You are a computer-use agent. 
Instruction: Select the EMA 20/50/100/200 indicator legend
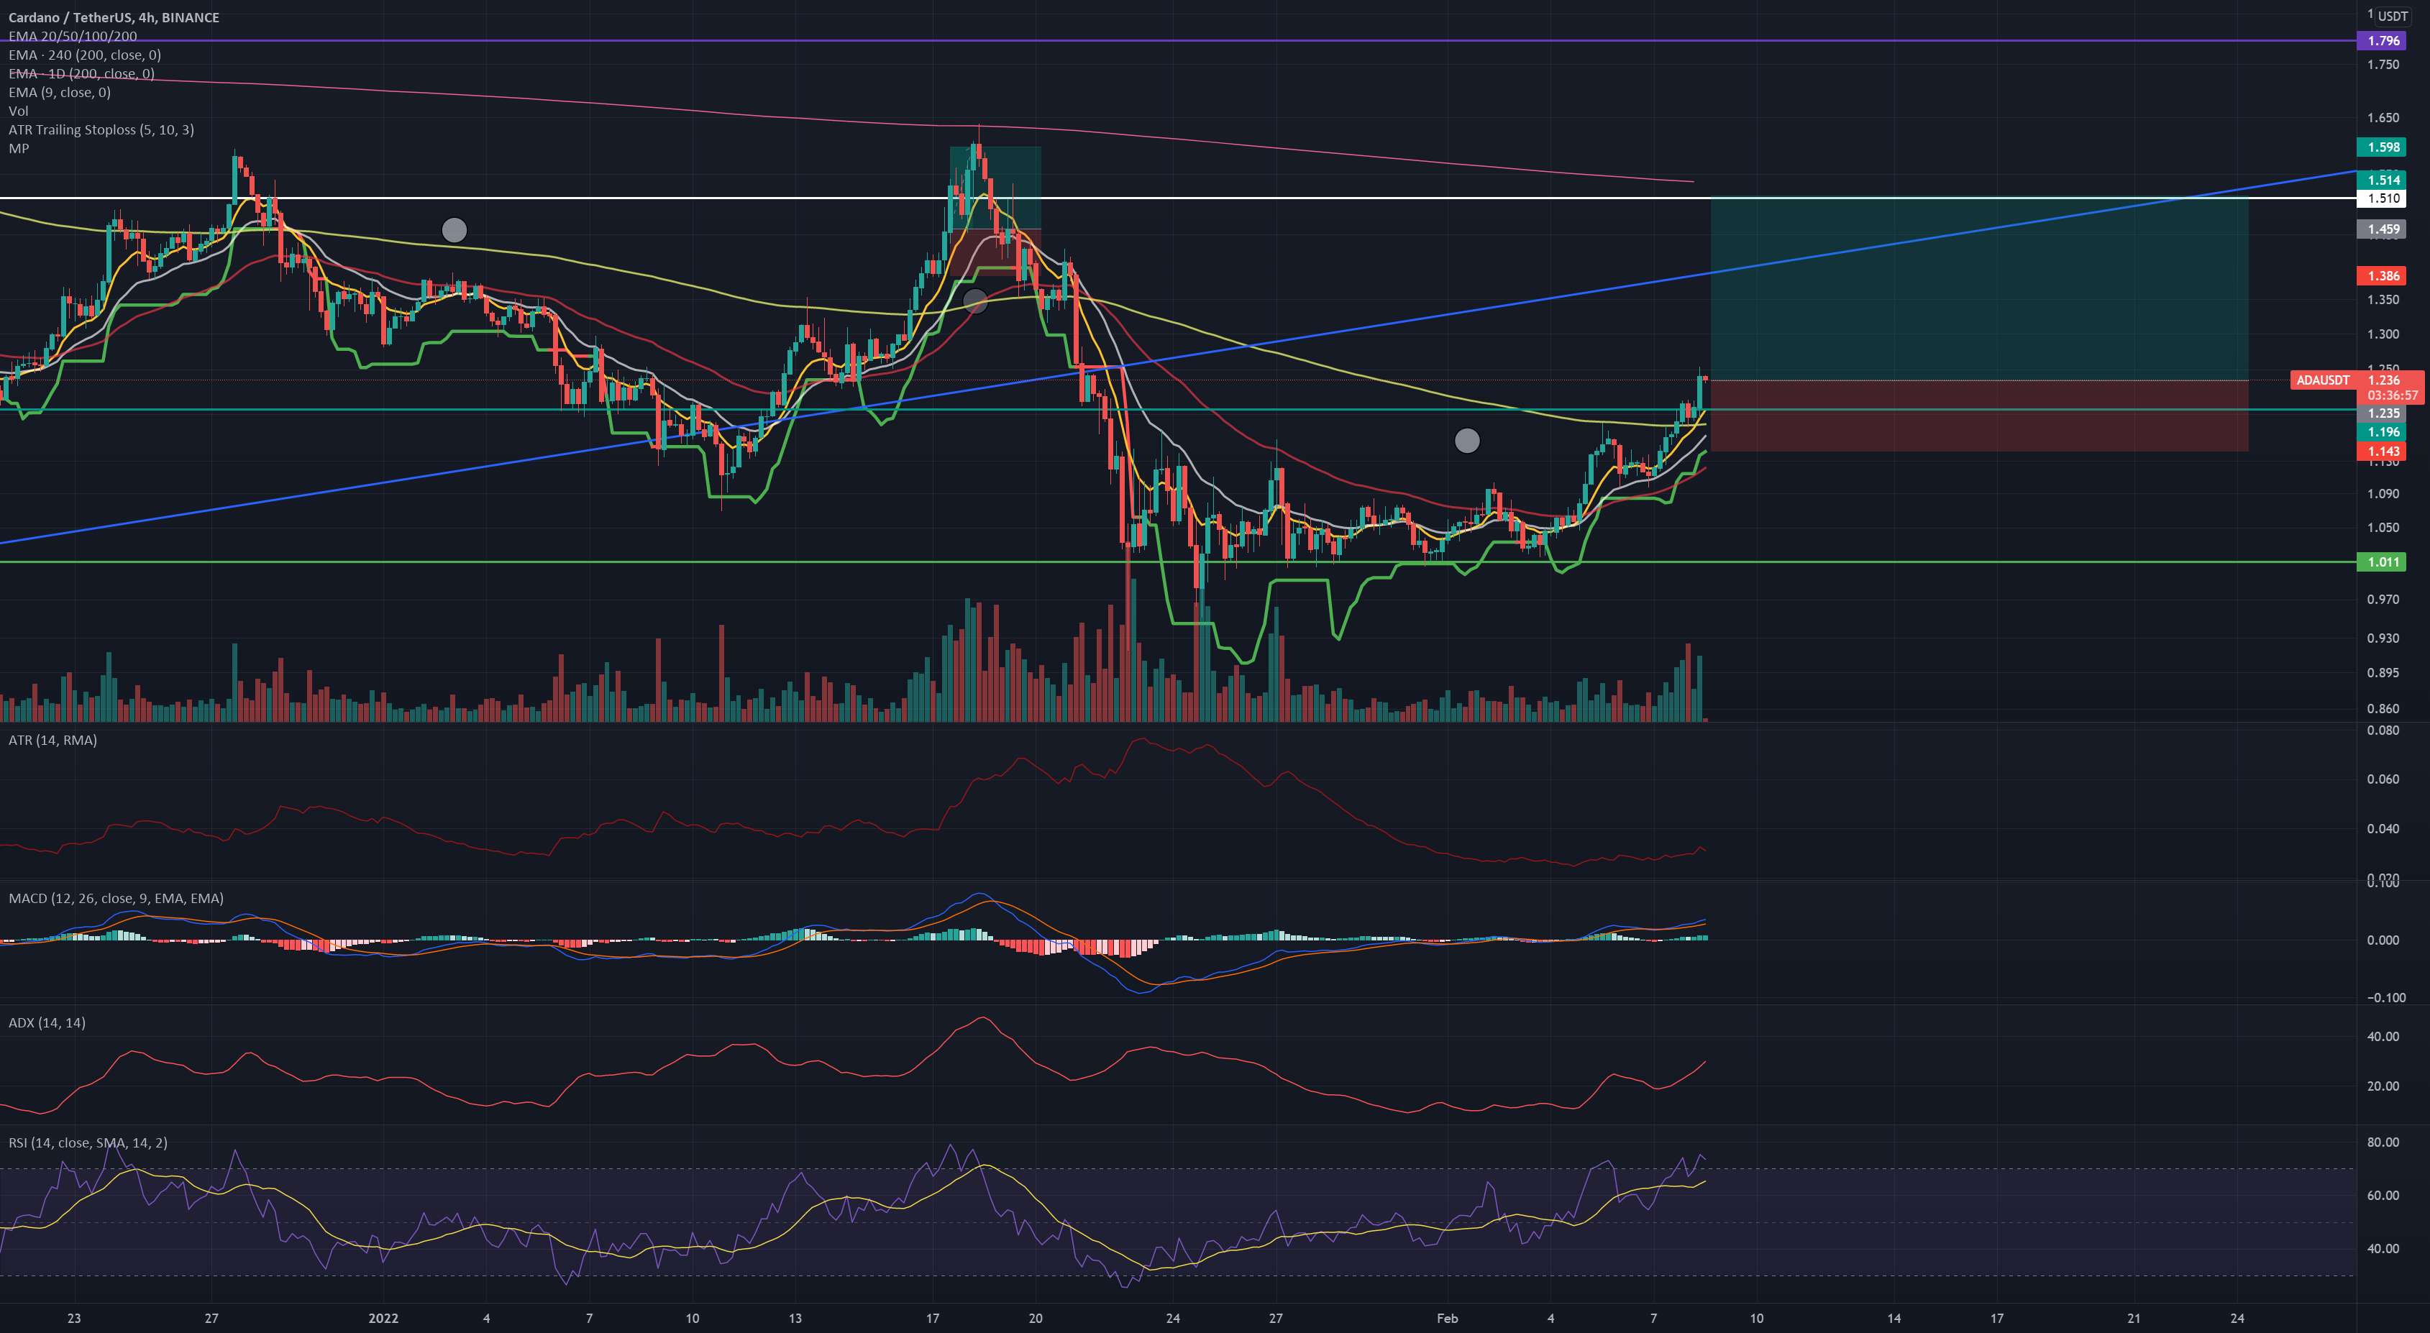coord(73,36)
